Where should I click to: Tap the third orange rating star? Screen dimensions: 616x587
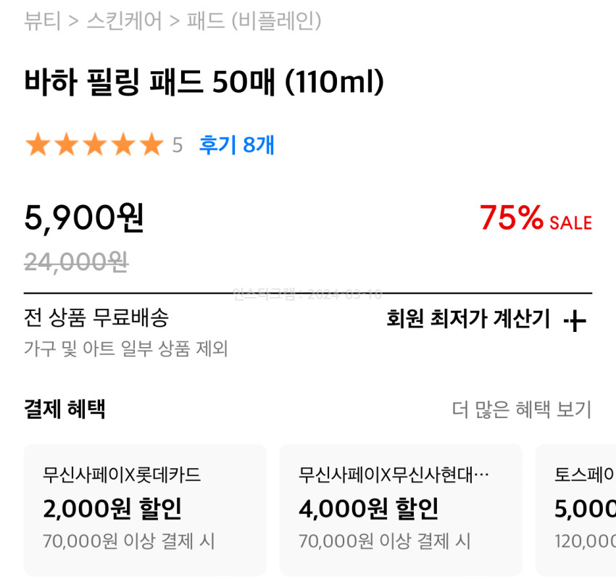[x=94, y=146]
